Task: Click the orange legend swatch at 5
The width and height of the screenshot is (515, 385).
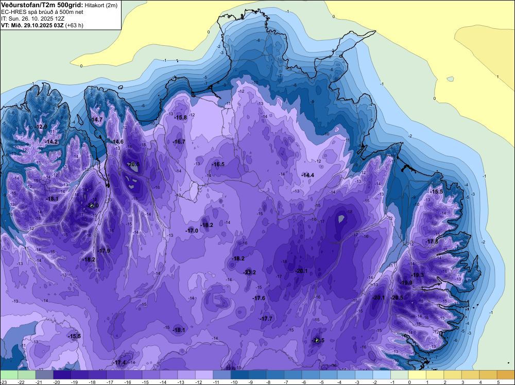Action: (506, 375)
